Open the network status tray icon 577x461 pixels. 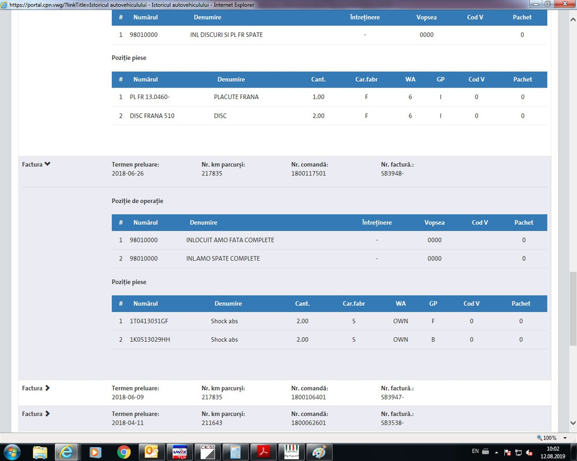point(518,452)
